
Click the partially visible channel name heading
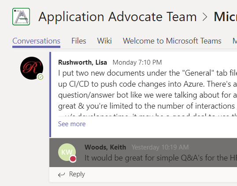(x=226, y=17)
